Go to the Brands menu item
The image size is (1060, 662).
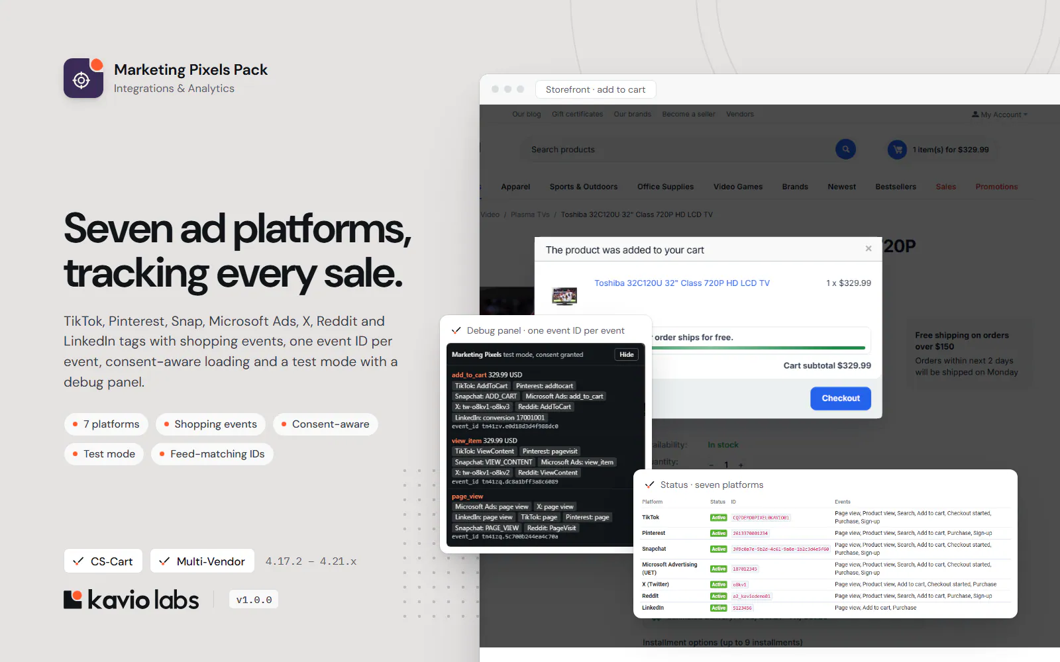795,187
